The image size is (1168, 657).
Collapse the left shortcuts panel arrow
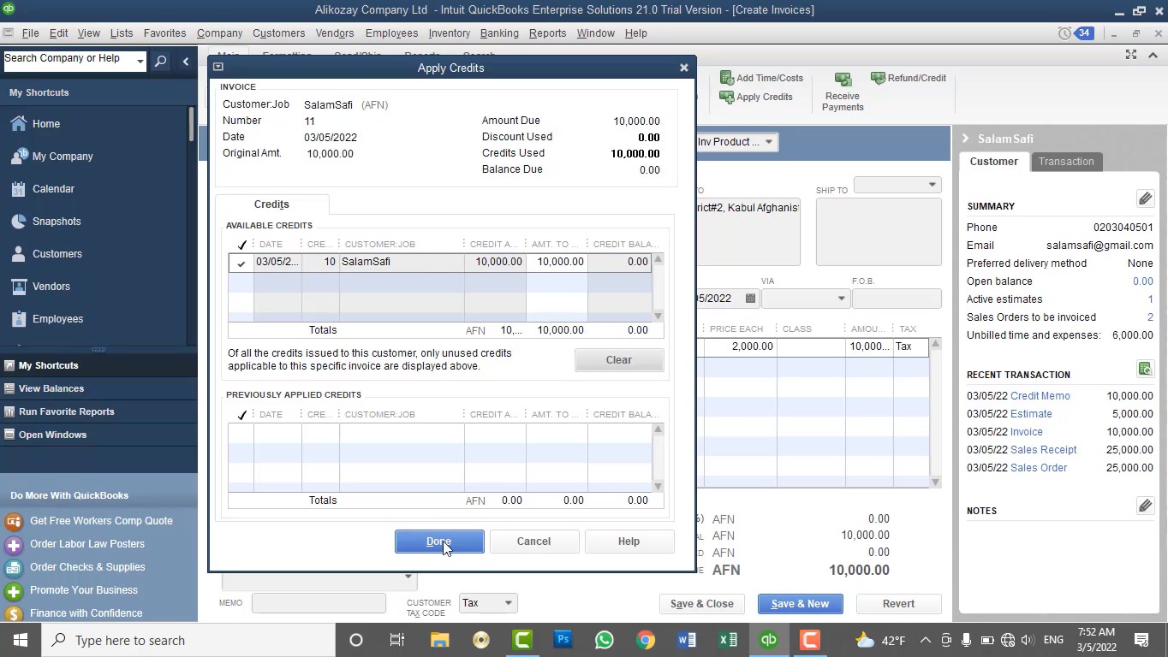coord(186,61)
